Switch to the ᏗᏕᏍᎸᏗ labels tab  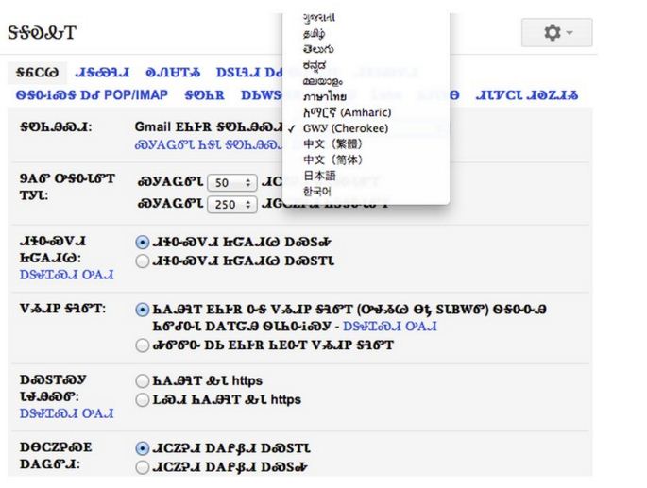pyautogui.click(x=102, y=73)
